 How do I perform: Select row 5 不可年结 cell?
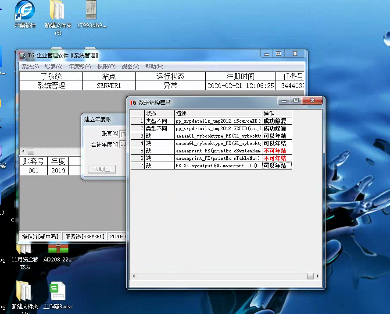coord(277,151)
